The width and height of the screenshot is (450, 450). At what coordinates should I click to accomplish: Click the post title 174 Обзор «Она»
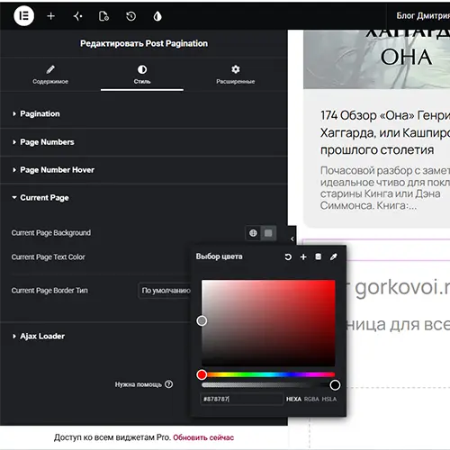pyautogui.click(x=385, y=132)
